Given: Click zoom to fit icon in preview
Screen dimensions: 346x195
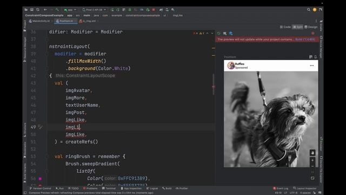Looking at the screenshot, I should [312, 178].
